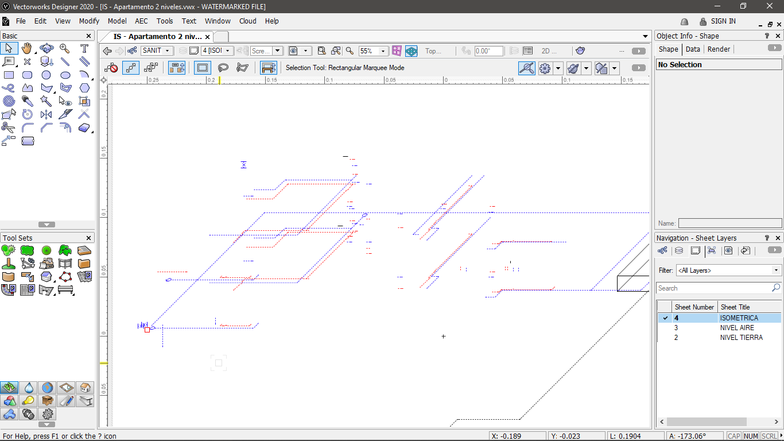Open the AEC menu
This screenshot has height=441, width=784.
141,21
